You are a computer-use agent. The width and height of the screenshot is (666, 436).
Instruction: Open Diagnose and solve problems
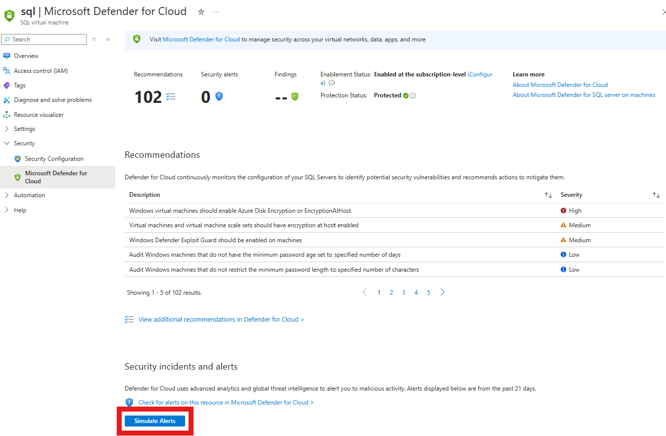pos(53,100)
